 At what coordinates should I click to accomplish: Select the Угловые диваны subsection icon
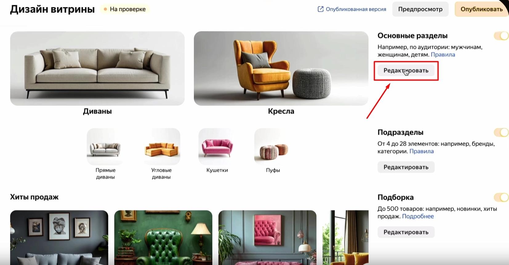point(161,147)
